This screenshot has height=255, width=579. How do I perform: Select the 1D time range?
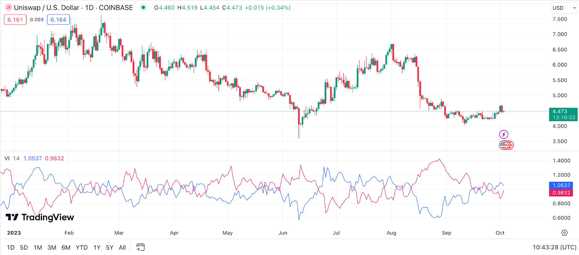point(11,247)
